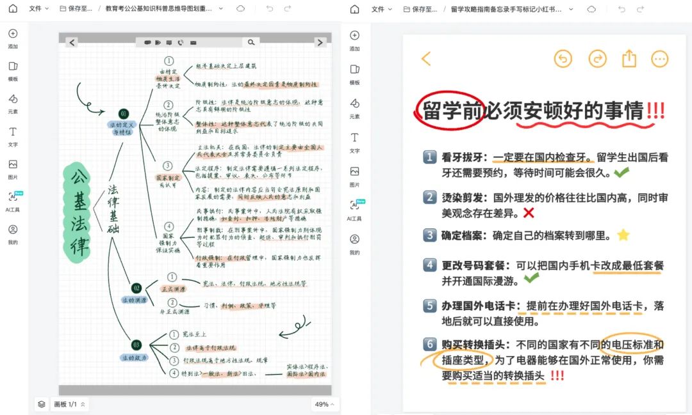This screenshot has height=415, width=692.
Task: Click the orange share icon on right canvas
Action: (629, 58)
